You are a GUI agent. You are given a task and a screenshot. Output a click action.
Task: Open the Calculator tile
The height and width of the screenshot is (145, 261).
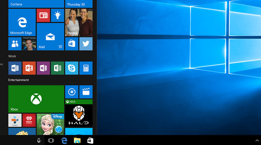pyautogui.click(x=86, y=68)
